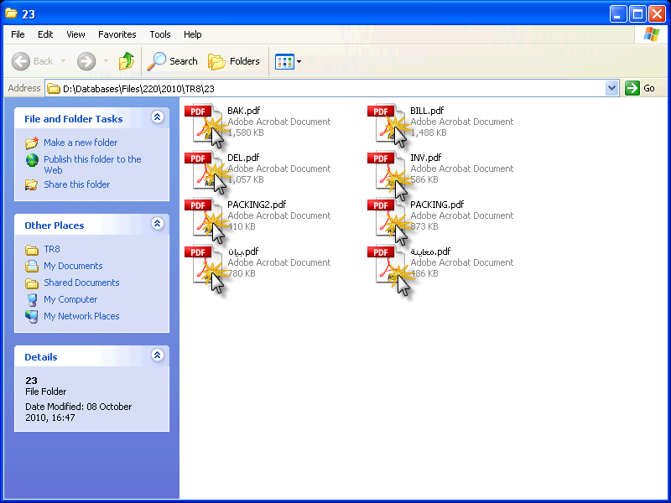Open My Network Places link

click(x=81, y=316)
